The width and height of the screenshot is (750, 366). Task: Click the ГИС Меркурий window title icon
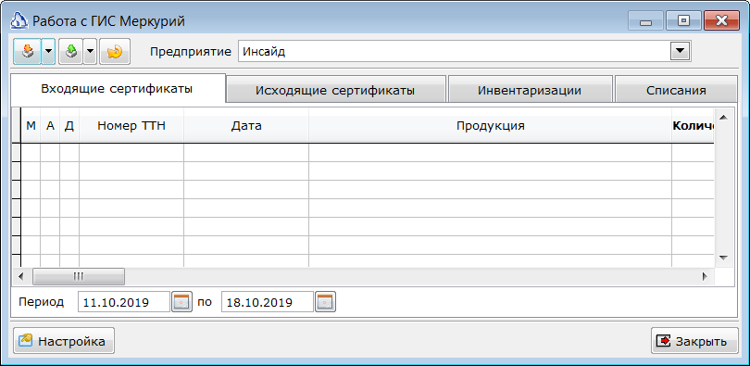(x=19, y=21)
